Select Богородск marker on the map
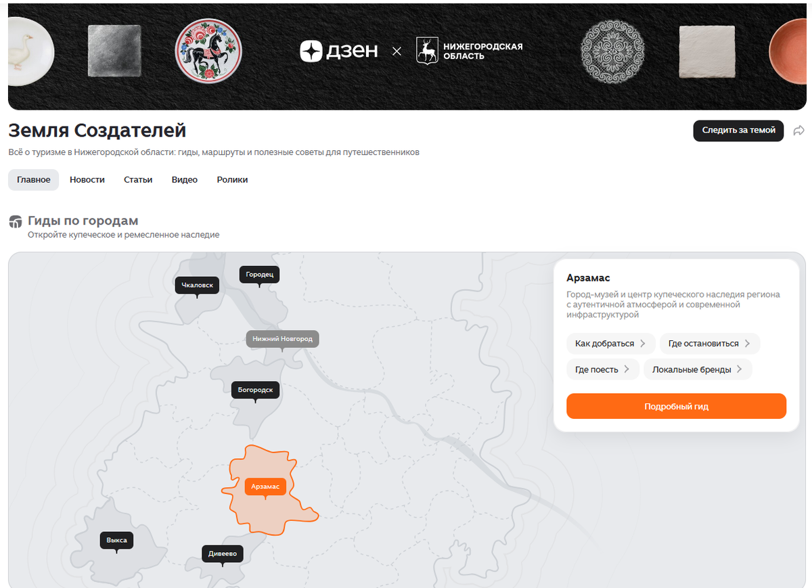 pyautogui.click(x=255, y=390)
